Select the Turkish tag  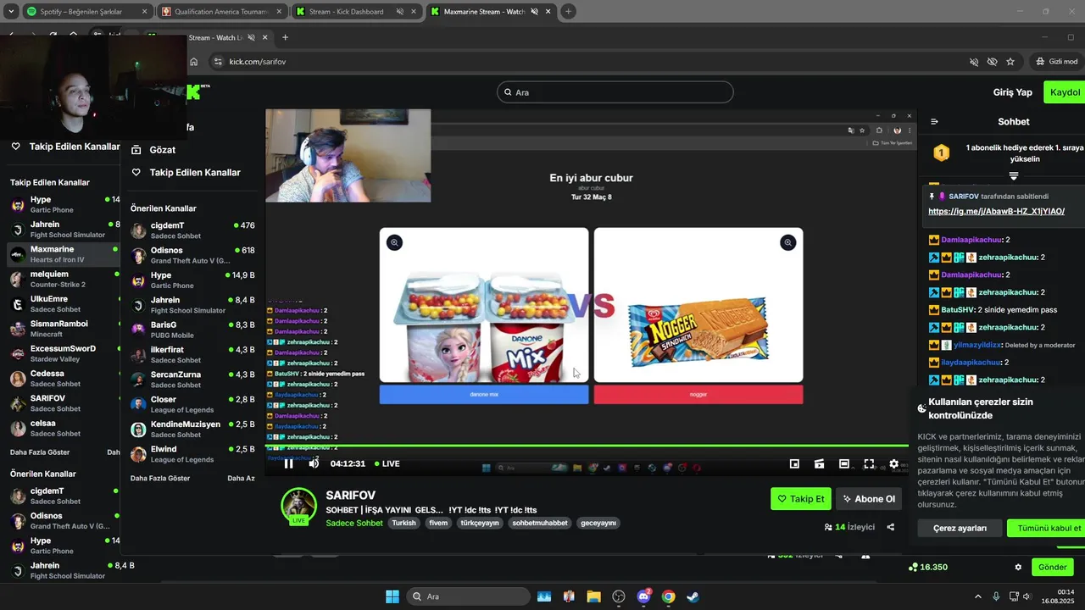tap(403, 523)
